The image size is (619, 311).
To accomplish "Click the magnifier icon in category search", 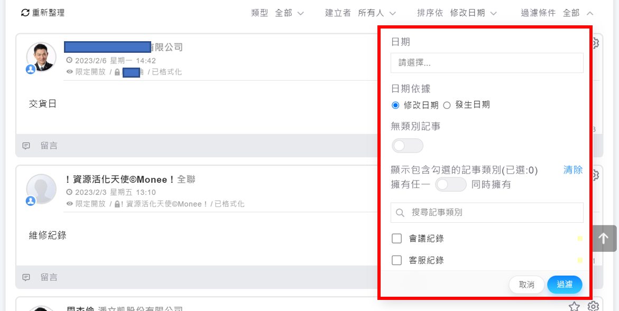I will click(401, 213).
